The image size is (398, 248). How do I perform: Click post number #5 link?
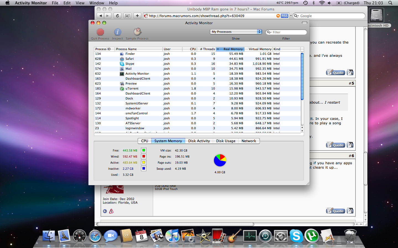pos(351,83)
